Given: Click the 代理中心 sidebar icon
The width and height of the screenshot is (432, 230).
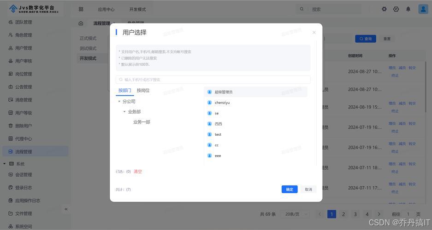Looking at the screenshot, I should pos(11,138).
